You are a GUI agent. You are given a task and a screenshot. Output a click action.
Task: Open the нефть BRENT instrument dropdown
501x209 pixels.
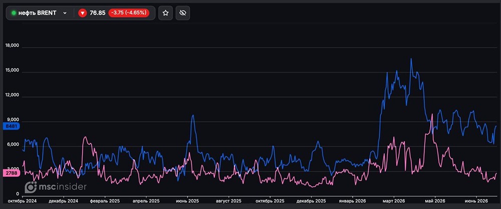(39, 13)
